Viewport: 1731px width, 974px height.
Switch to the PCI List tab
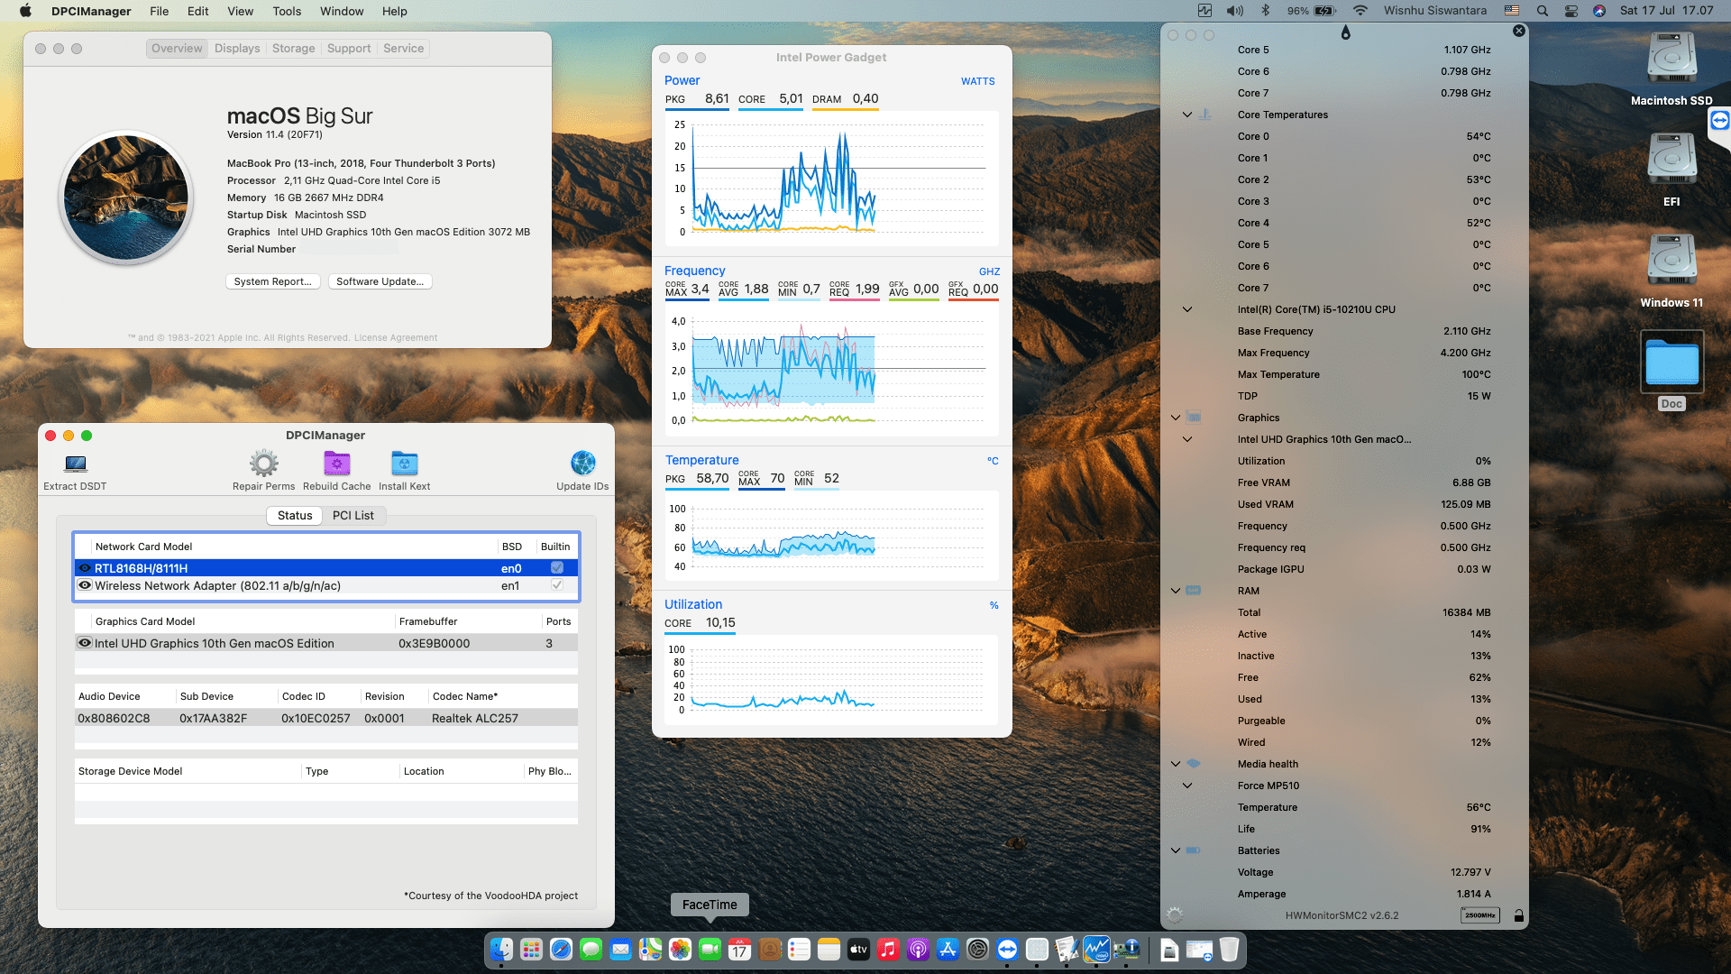(353, 516)
